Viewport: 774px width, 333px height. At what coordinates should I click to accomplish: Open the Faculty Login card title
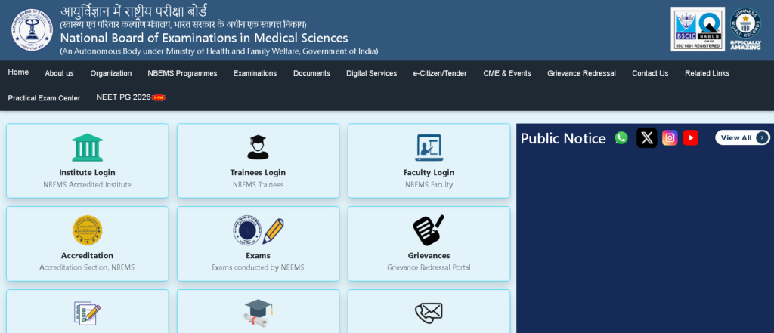coord(429,173)
